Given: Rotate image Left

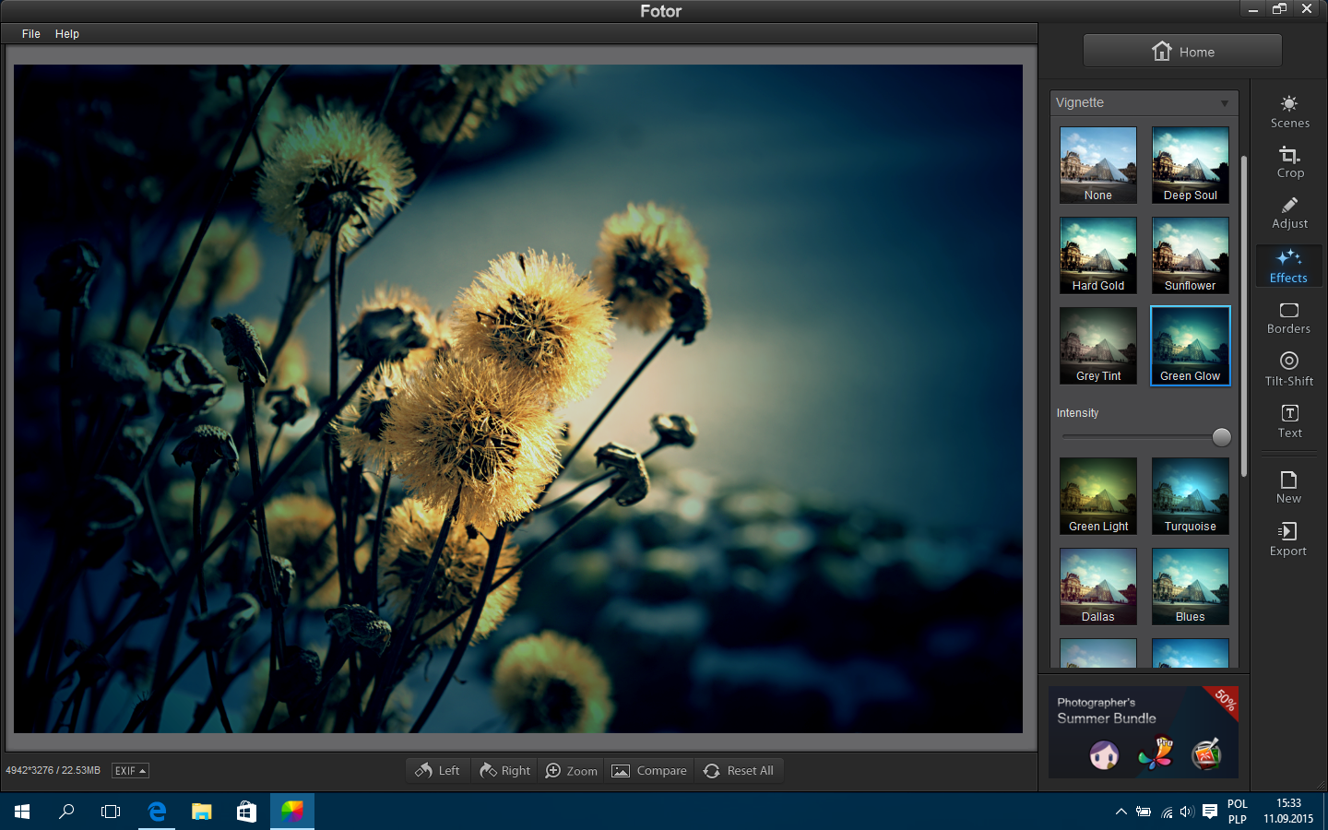Looking at the screenshot, I should [438, 770].
